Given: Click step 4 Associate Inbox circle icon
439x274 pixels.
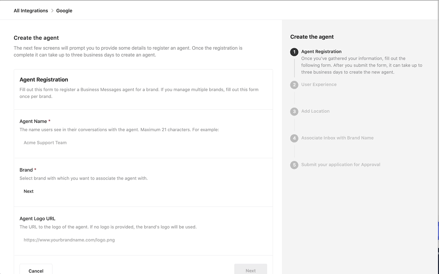Looking at the screenshot, I should pyautogui.click(x=294, y=138).
